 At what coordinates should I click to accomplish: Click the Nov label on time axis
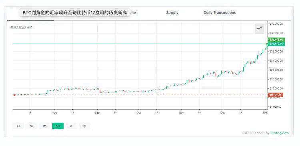coord(181,113)
